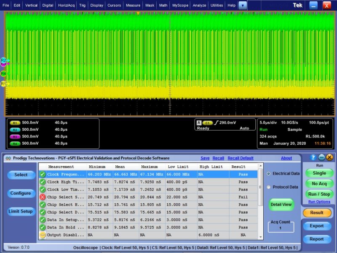Open Run Options
The image size is (337, 253).
[319, 201]
